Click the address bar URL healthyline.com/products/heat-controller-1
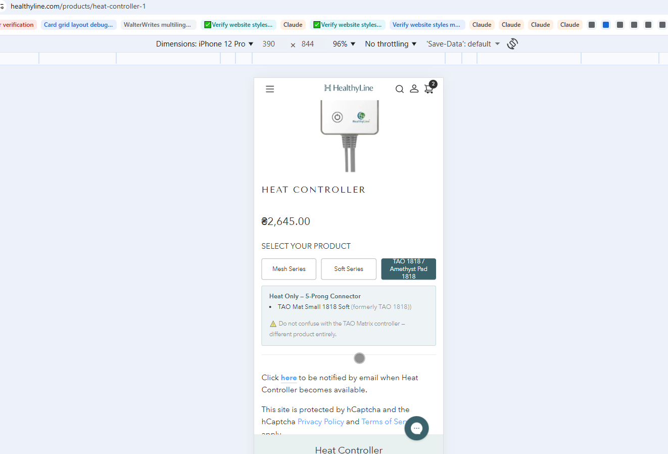This screenshot has width=668, height=454. click(78, 7)
